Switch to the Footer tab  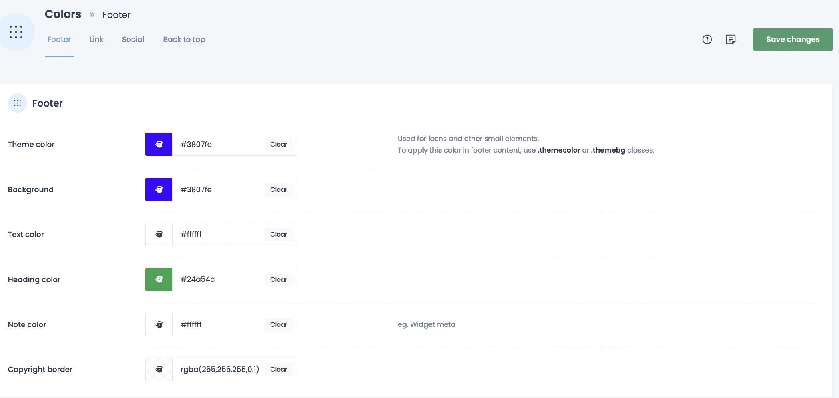(x=59, y=39)
